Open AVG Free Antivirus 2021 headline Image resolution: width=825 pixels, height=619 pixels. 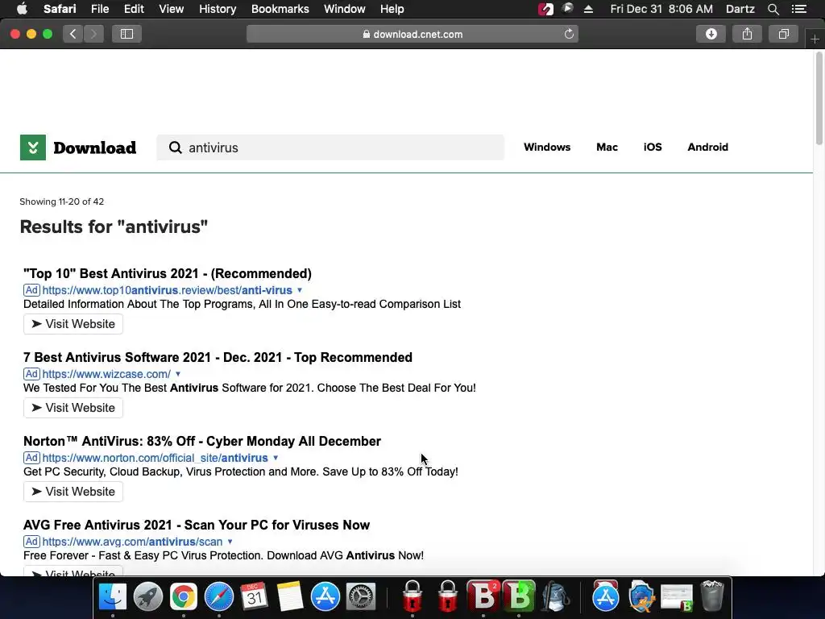[x=197, y=525]
